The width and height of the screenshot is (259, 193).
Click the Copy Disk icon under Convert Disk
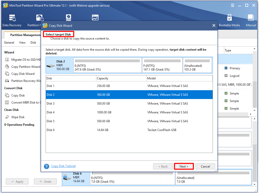pos(7,95)
